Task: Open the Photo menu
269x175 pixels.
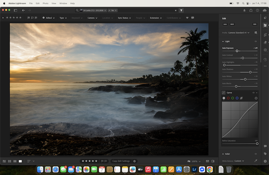Action: 45,3
